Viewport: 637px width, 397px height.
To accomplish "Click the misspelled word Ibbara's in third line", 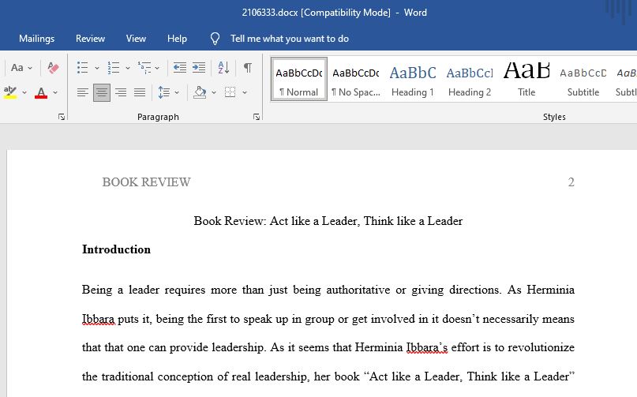I will [427, 347].
